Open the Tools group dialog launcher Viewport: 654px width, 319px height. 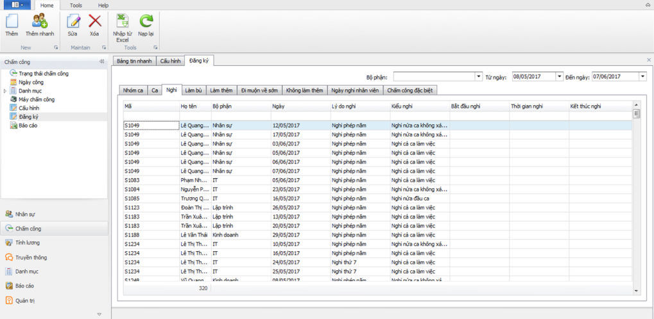(155, 48)
